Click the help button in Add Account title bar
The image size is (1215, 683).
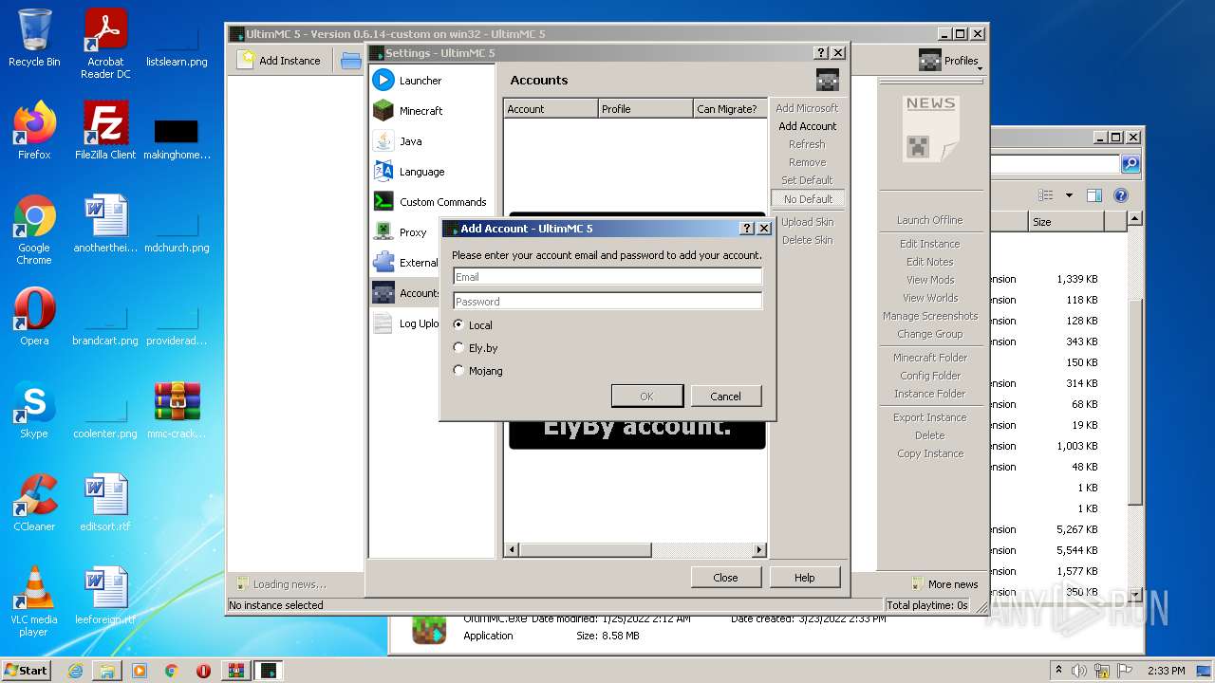(747, 229)
